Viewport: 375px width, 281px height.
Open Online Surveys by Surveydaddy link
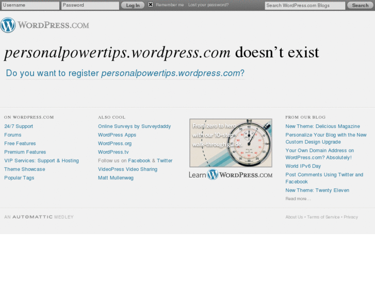135,126
